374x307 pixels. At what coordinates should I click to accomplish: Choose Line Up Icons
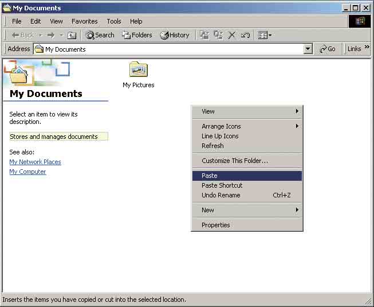[x=247, y=136]
